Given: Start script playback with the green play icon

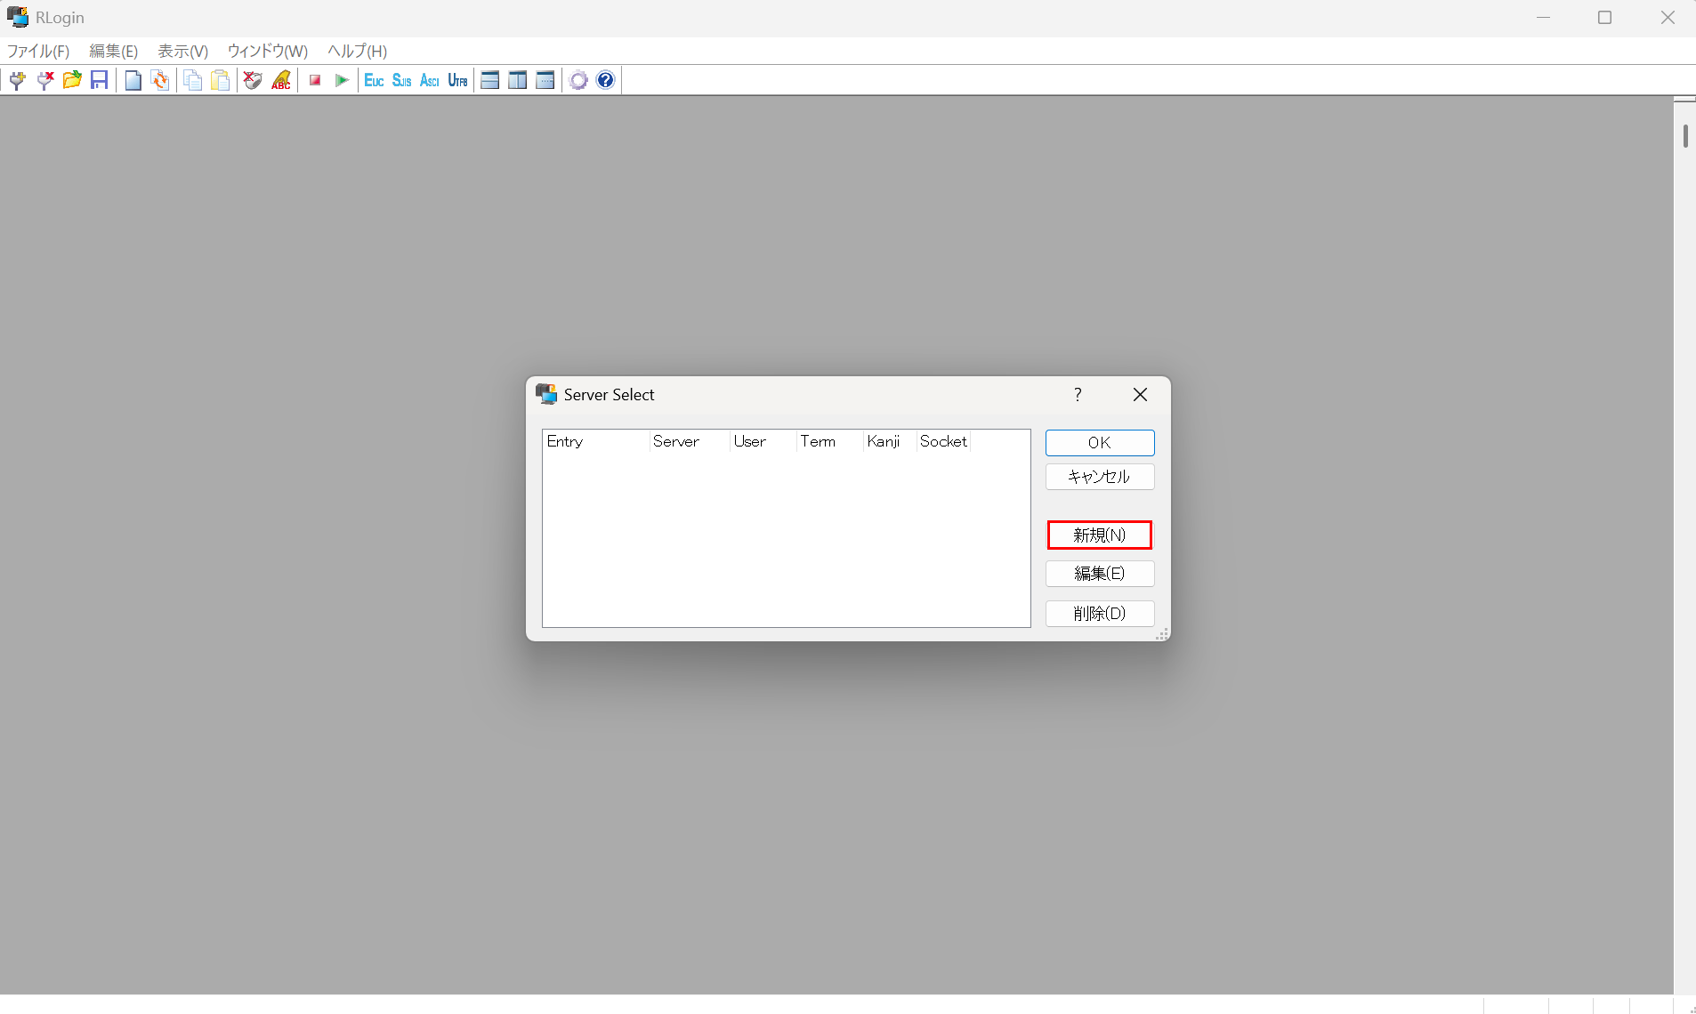Looking at the screenshot, I should pyautogui.click(x=342, y=80).
